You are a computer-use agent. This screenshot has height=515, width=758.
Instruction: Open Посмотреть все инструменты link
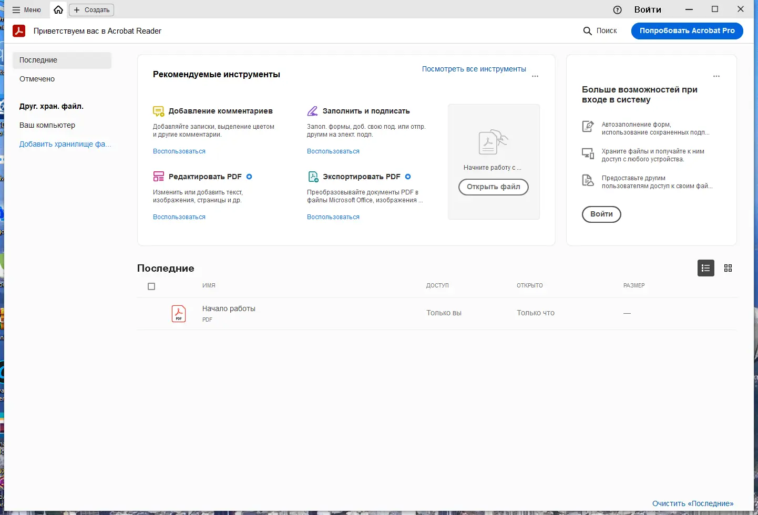474,69
